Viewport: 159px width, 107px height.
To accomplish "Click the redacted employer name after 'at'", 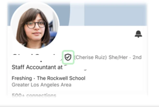I will pyautogui.click(x=76, y=67).
